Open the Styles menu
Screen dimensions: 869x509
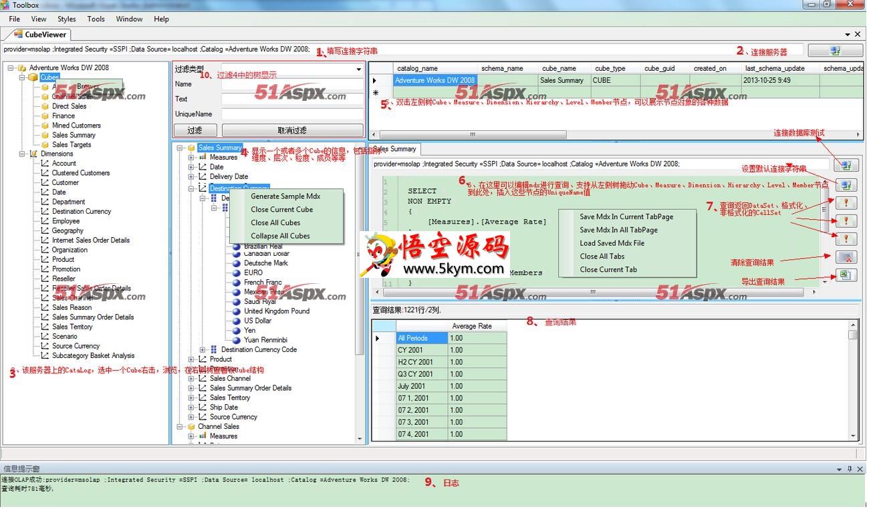pyautogui.click(x=67, y=19)
